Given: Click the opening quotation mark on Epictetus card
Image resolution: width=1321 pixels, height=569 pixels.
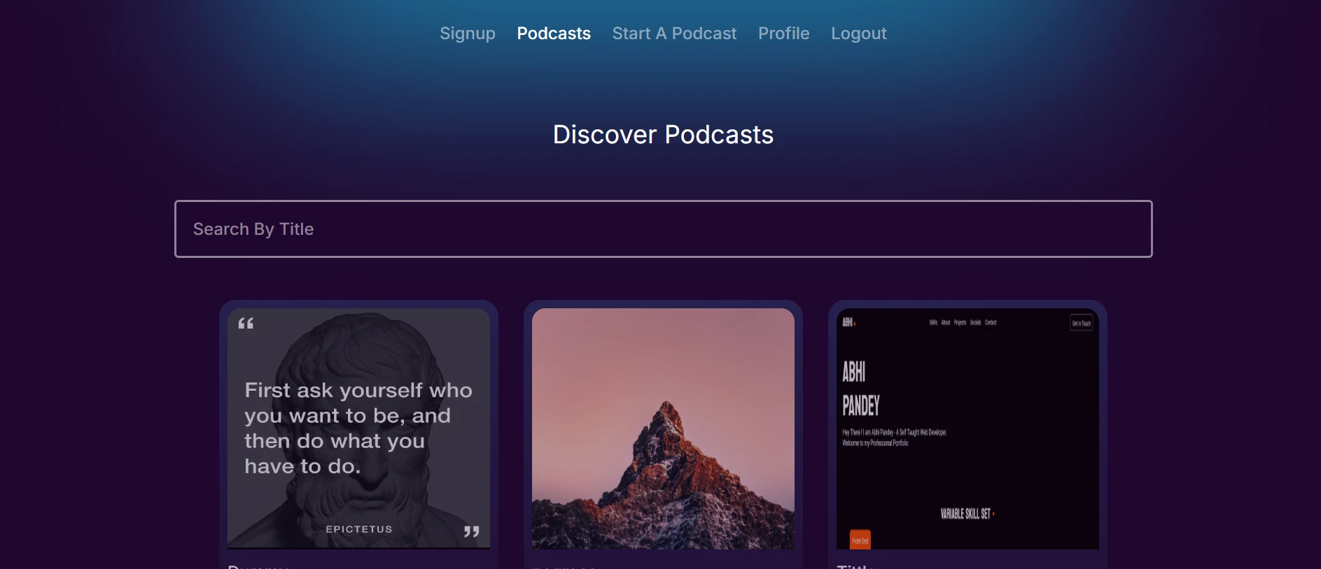Looking at the screenshot, I should click(x=246, y=324).
